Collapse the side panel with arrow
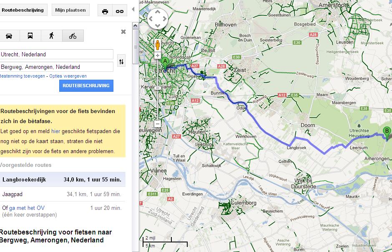Screen dimensions: 392x252 click(x=133, y=9)
